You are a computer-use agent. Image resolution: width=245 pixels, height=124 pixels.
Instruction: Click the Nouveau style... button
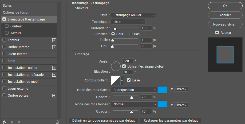pos(225,24)
